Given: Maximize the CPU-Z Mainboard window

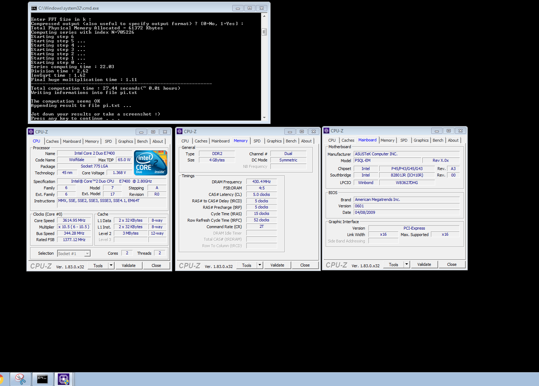Looking at the screenshot, I should click(449, 131).
